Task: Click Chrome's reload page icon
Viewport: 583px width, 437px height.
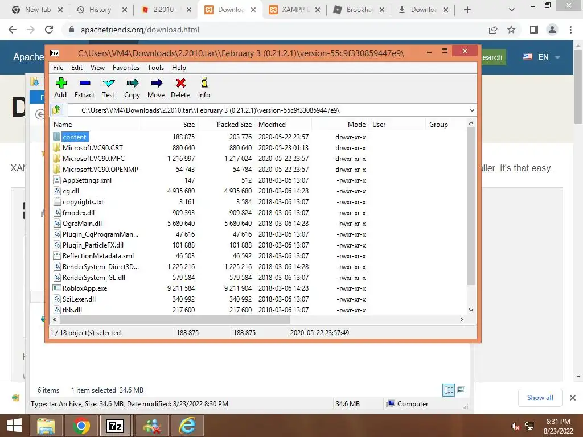Action: pyautogui.click(x=49, y=30)
